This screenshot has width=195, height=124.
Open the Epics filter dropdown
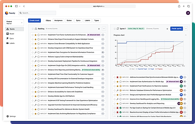point(78,21)
